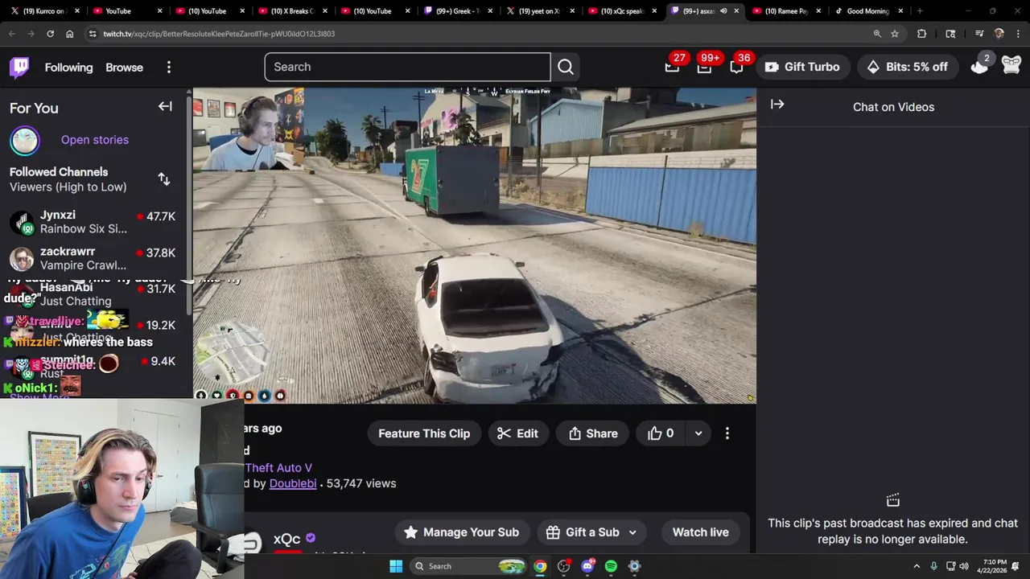Open Windows Start menu
Image resolution: width=1030 pixels, height=579 pixels.
pos(396,566)
